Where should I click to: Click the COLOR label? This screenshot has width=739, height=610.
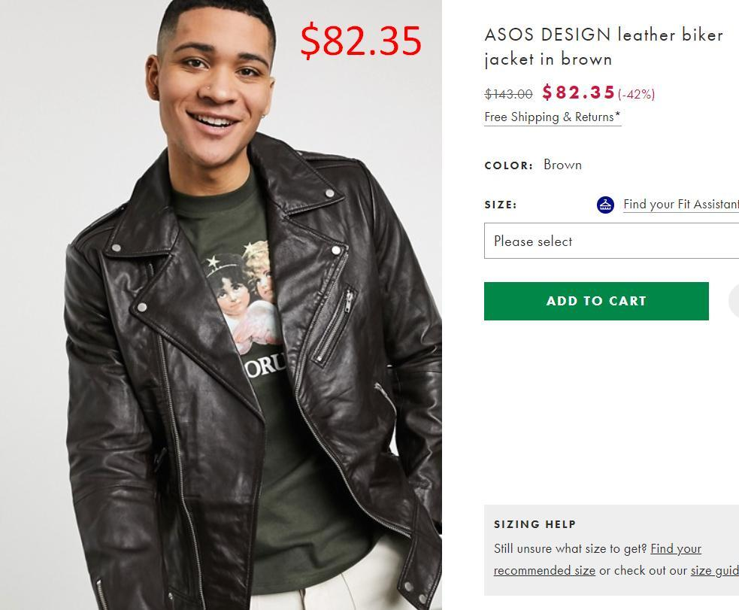[x=508, y=165]
